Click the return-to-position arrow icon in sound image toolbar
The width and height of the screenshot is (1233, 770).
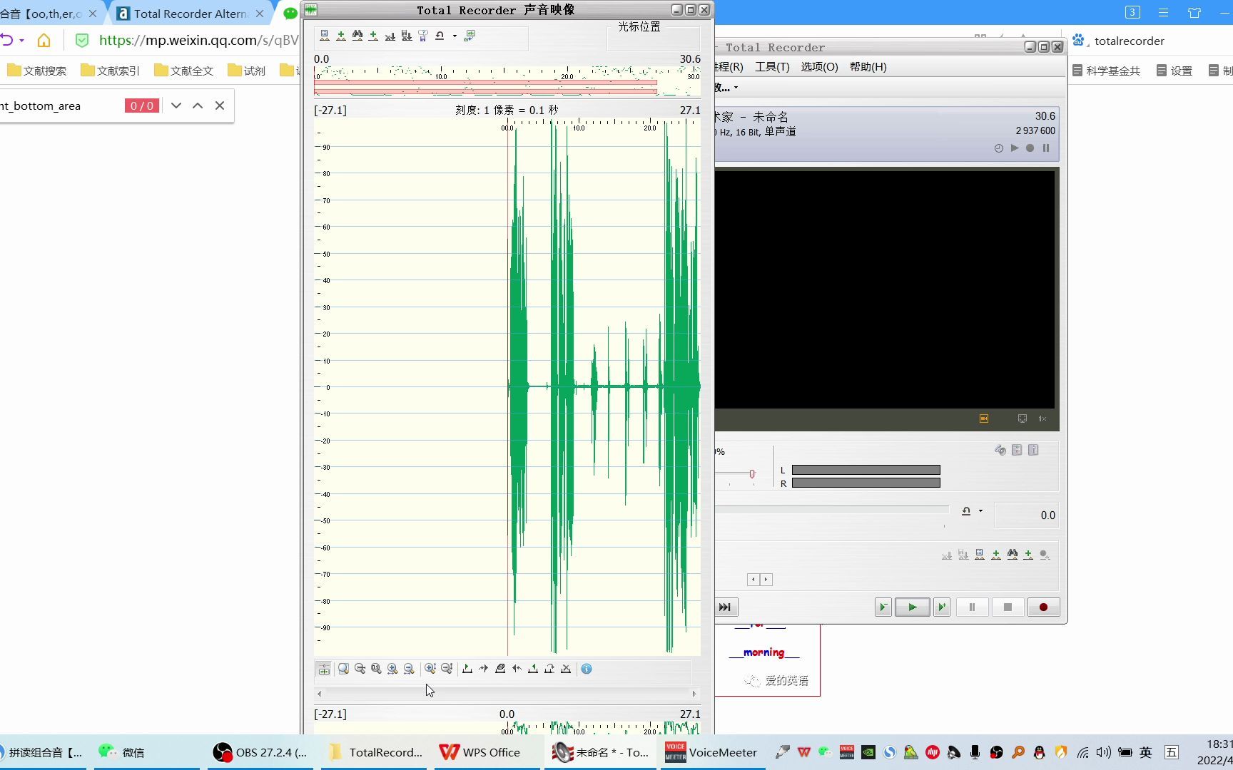coord(440,35)
